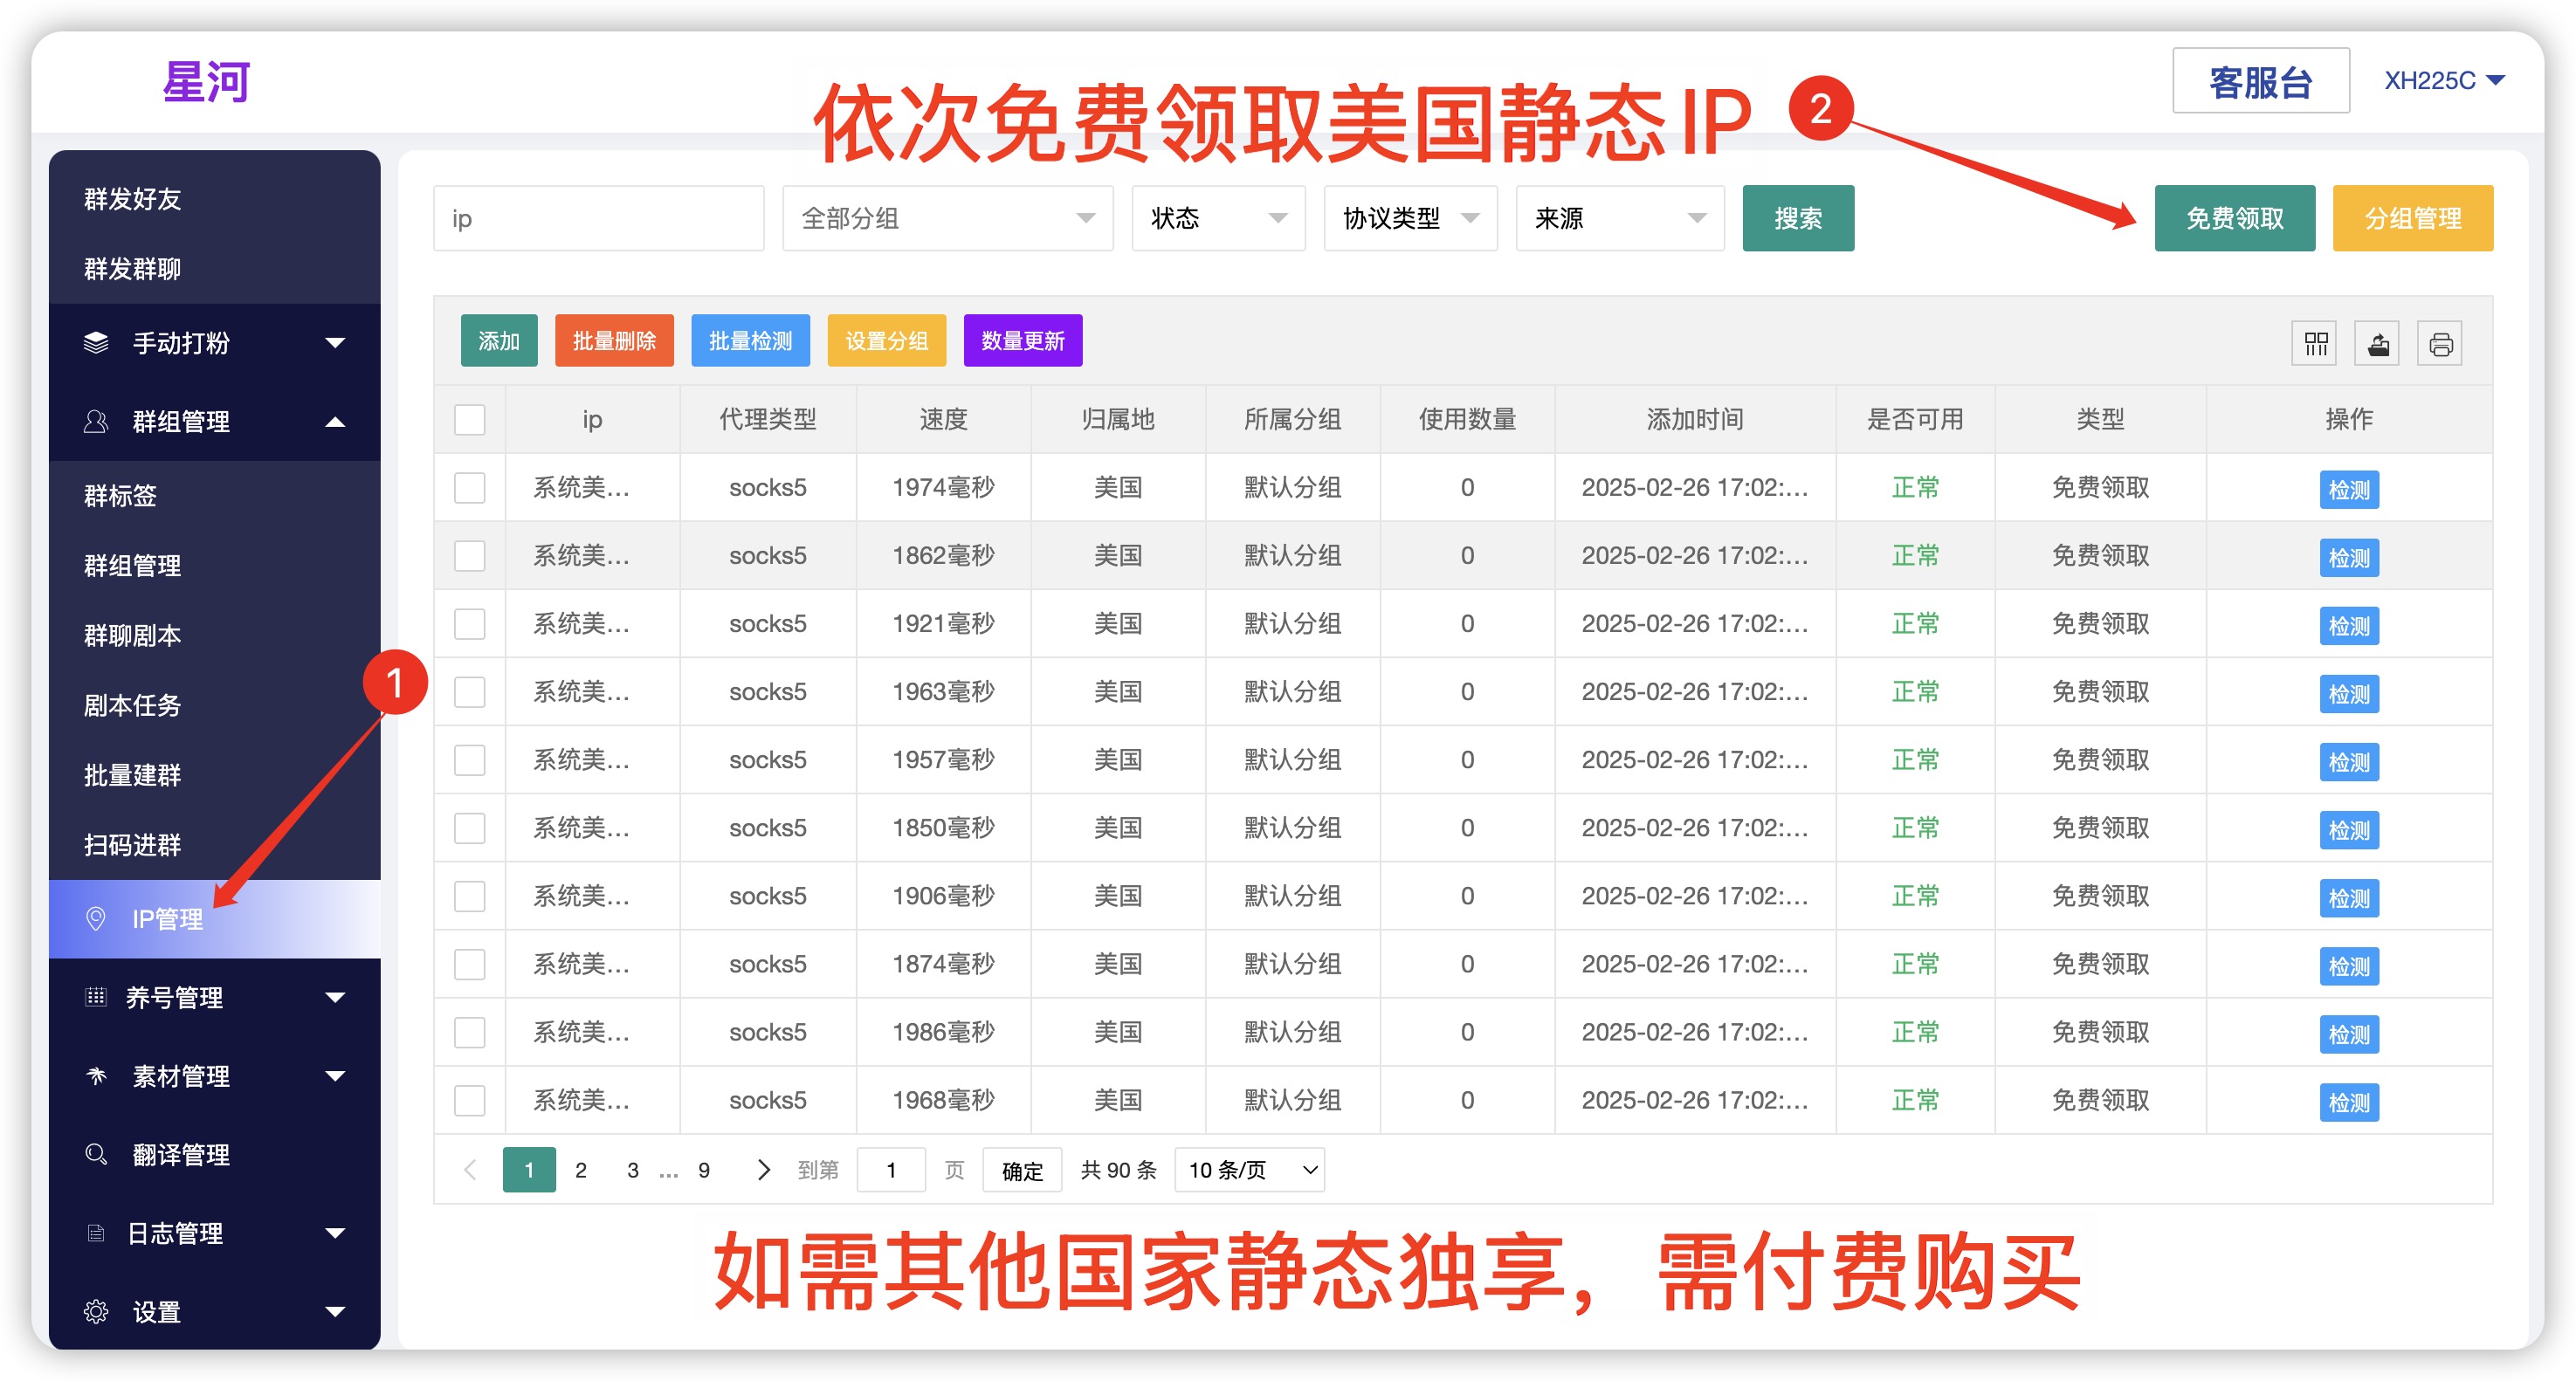Check the first row's checkbox
The image size is (2576, 1381).
[x=469, y=487]
